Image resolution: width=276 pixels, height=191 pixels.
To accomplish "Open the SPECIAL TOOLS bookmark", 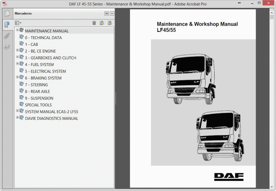I will pyautogui.click(x=38, y=105).
